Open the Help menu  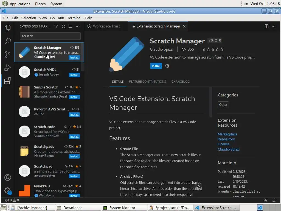[89, 18]
